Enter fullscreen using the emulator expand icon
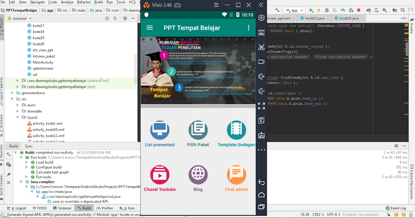The image size is (415, 218). (x=261, y=106)
